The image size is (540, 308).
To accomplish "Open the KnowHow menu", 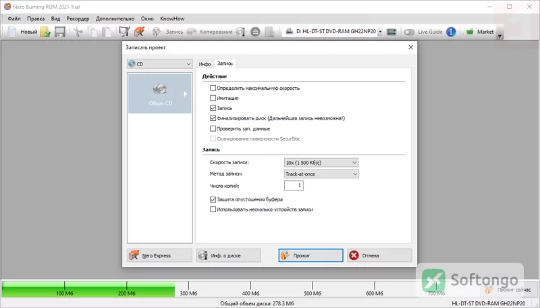I will (x=172, y=19).
